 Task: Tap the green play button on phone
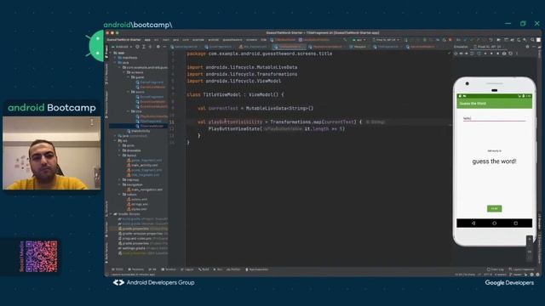click(x=494, y=208)
